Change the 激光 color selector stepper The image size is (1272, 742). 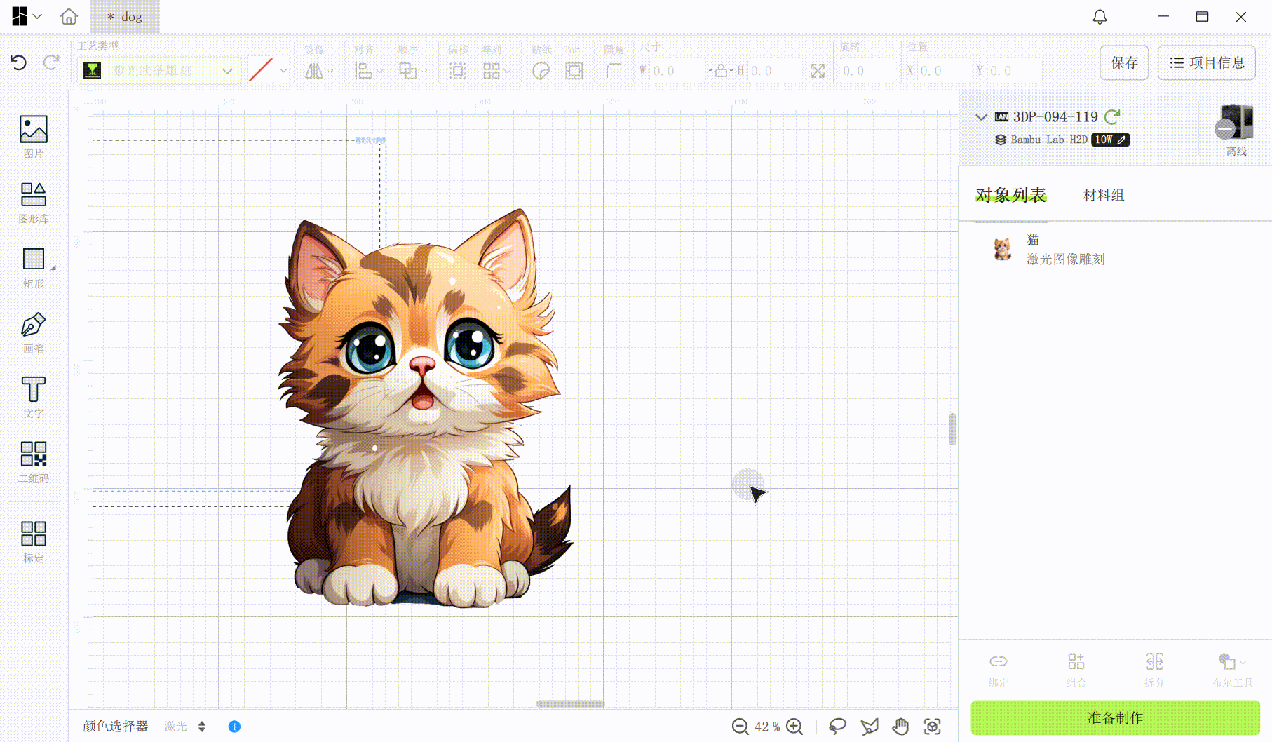(x=202, y=727)
